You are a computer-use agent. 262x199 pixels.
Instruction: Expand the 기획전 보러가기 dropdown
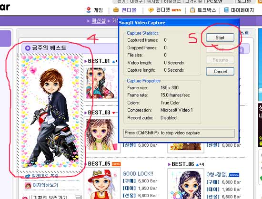coord(78,198)
